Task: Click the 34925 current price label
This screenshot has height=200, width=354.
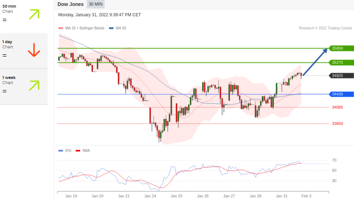Action: click(341, 76)
